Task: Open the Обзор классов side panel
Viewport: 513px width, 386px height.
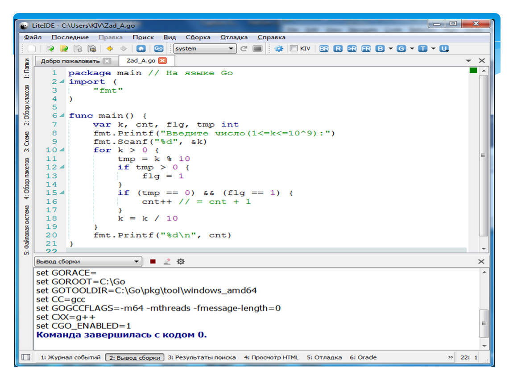Action: 26,105
